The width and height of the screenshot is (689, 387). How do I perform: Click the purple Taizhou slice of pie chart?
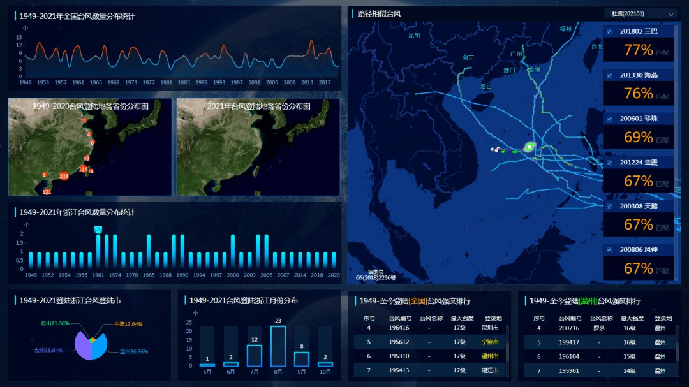point(82,347)
